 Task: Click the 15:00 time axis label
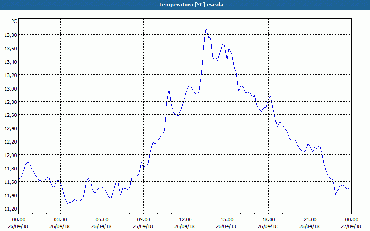point(227,220)
